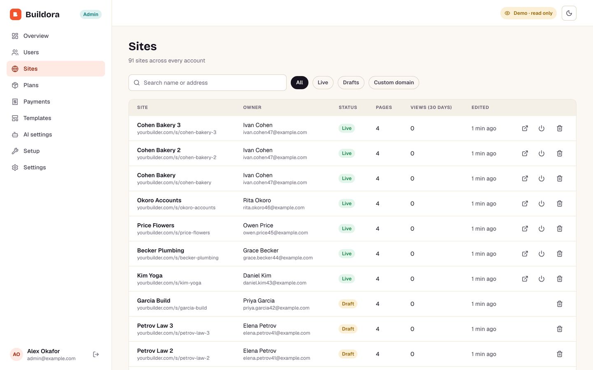Open Cohen Bakery 3 site in new tab

coord(525,128)
